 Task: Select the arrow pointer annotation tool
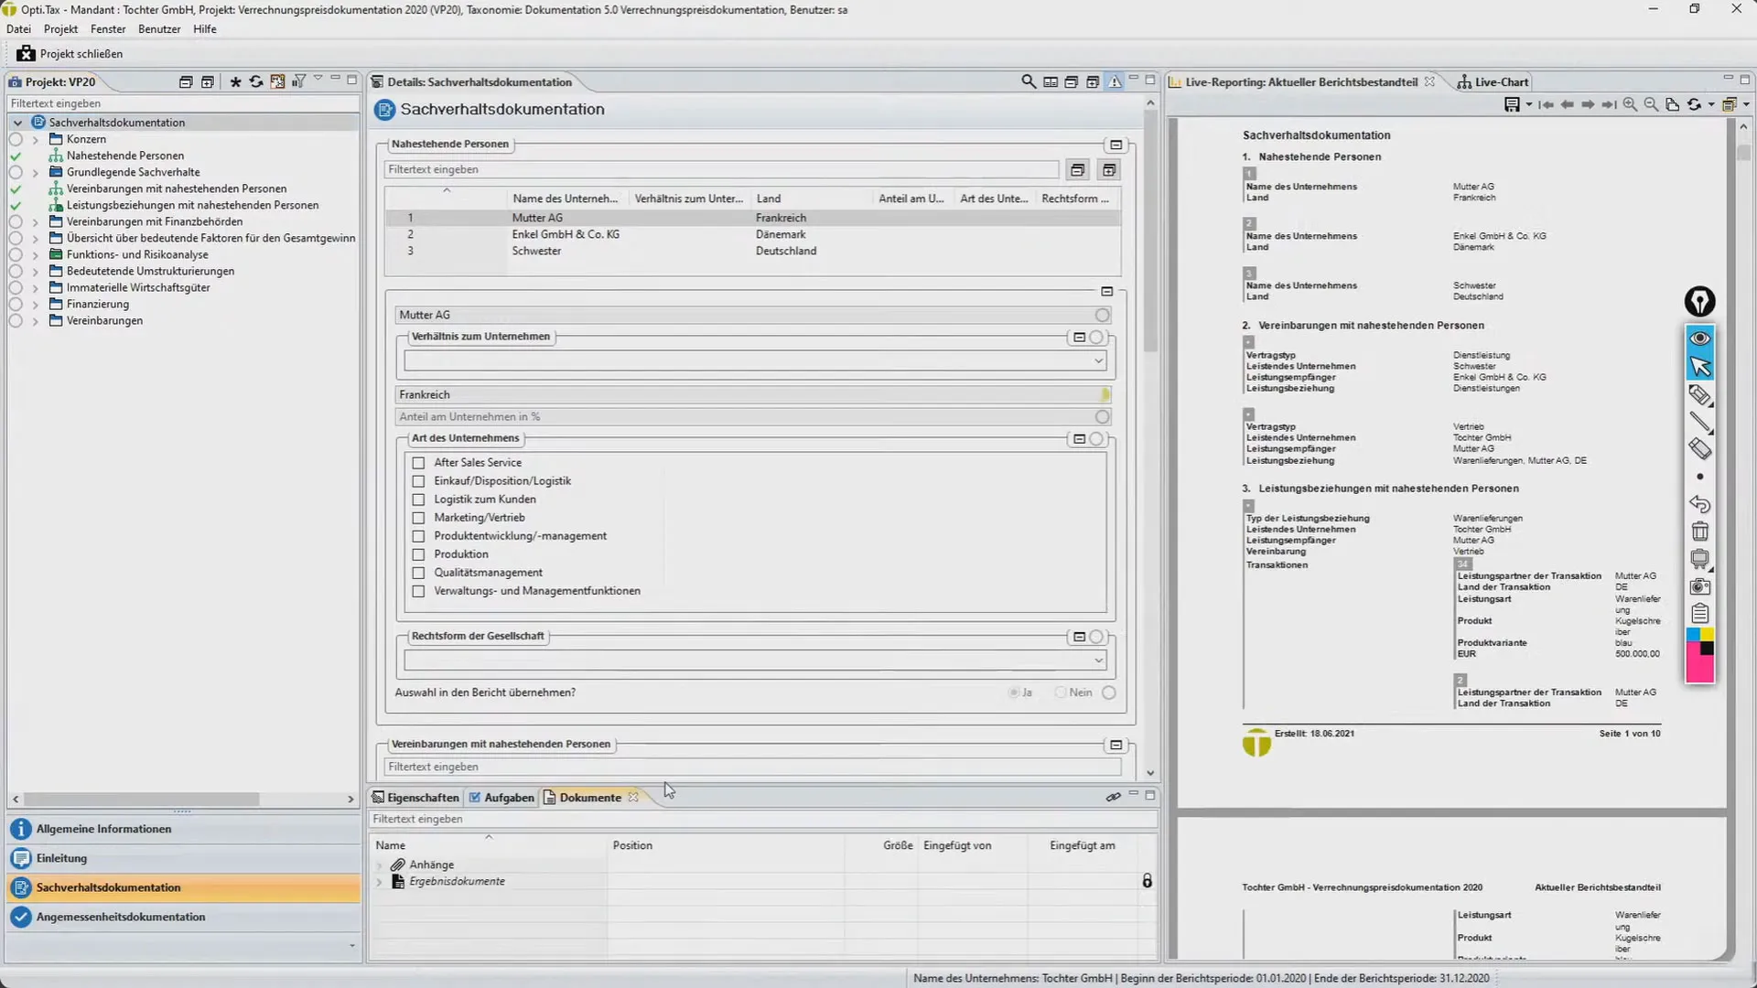[1700, 367]
